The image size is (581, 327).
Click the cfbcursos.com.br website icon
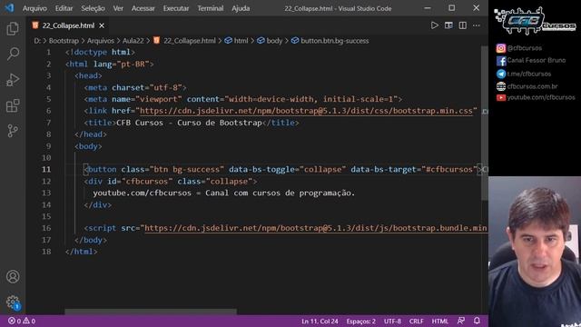point(501,86)
